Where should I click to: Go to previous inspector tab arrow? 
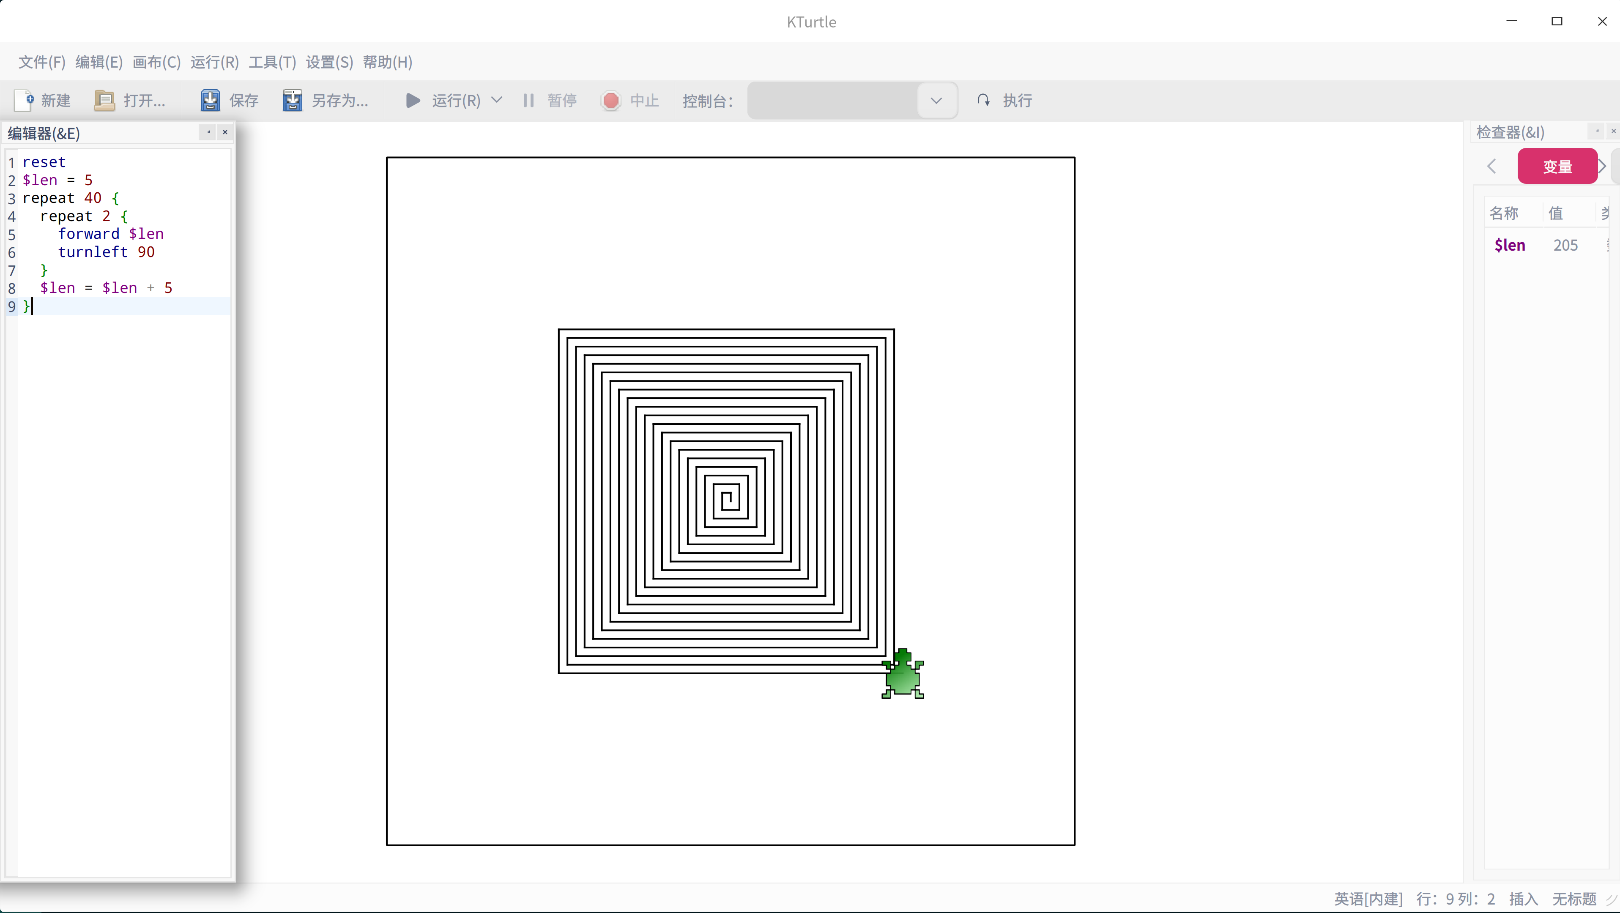(x=1492, y=167)
